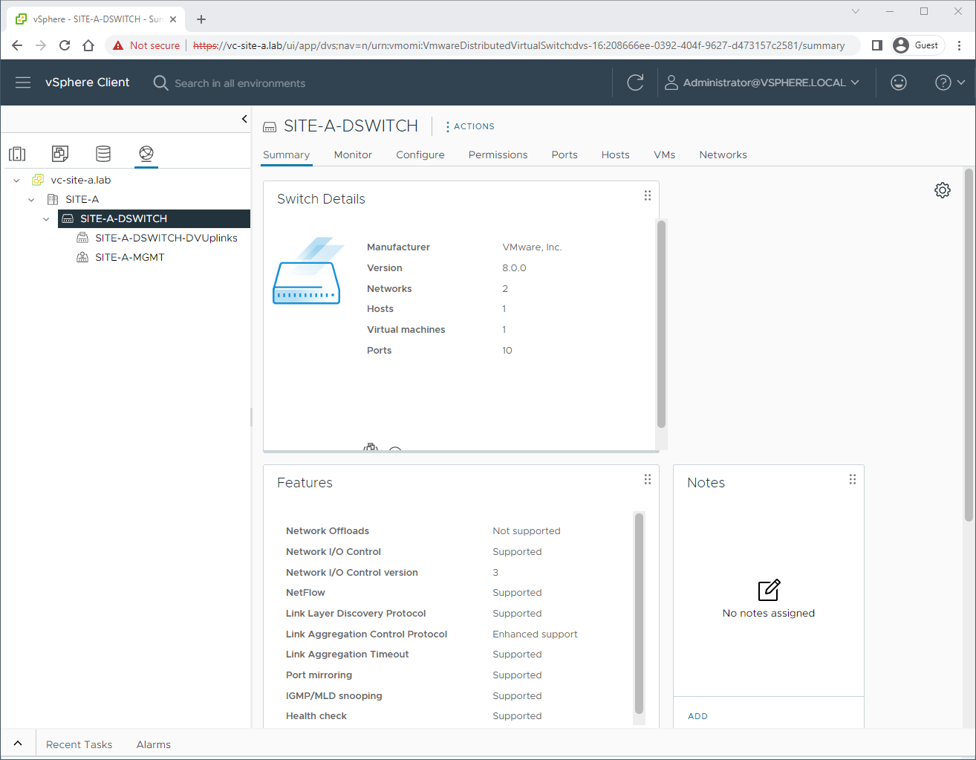976x760 pixels.
Task: Select SITE-A datacenter in tree
Action: 82,199
